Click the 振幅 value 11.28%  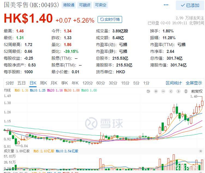click(169, 38)
